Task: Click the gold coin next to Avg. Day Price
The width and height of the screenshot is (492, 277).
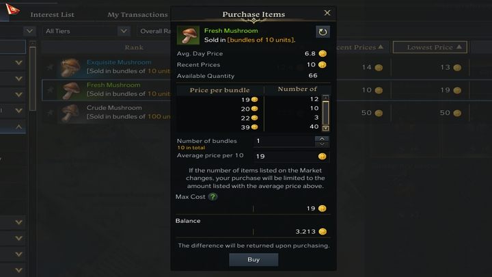Action: (322, 53)
